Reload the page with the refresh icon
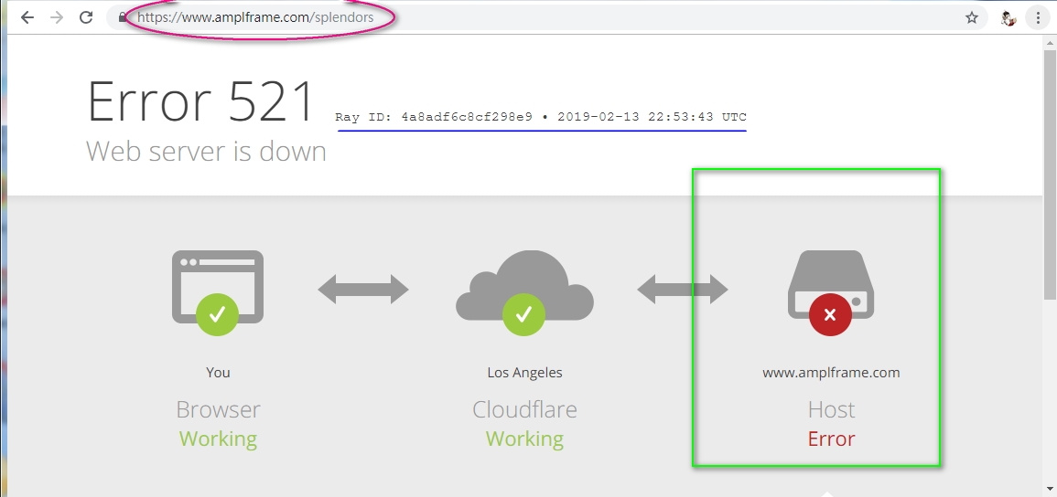The image size is (1057, 497). [x=86, y=17]
